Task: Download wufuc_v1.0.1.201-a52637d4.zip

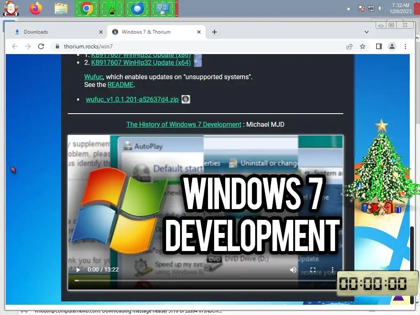Action: click(132, 99)
